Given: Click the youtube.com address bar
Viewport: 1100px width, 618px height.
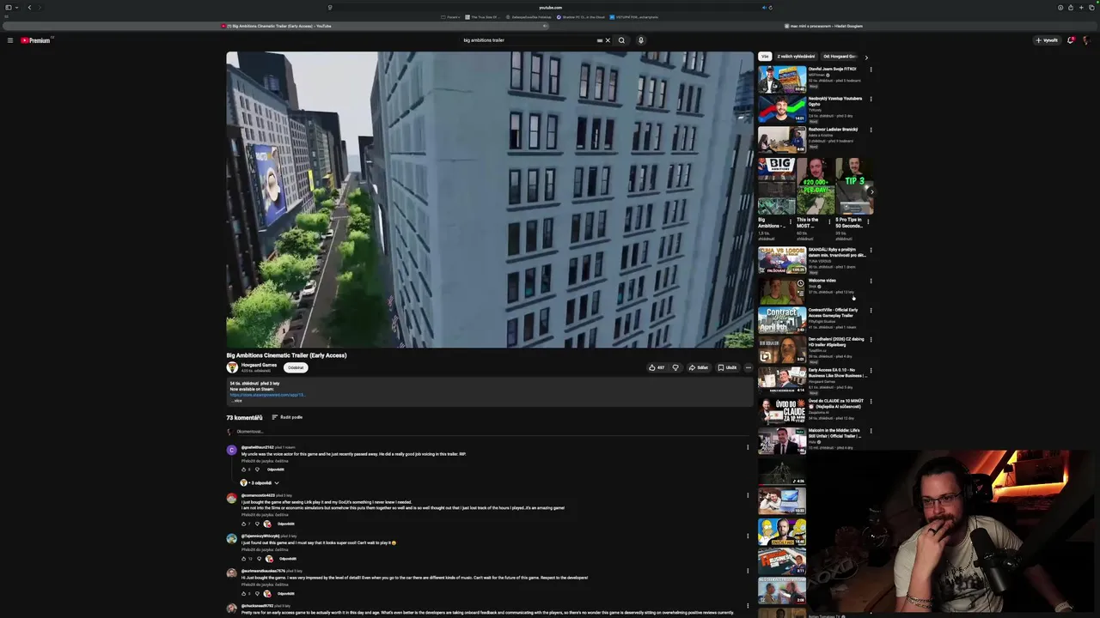Looking at the screenshot, I should [x=550, y=8].
